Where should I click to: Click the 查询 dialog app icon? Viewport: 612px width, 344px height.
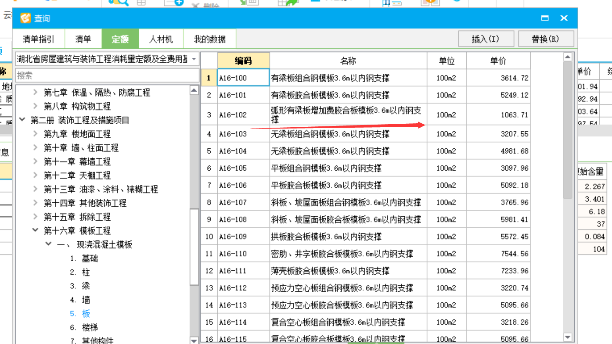(25, 18)
